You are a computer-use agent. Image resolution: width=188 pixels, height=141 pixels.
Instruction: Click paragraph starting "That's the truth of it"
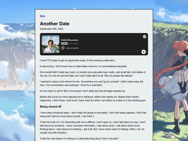pos(93,127)
